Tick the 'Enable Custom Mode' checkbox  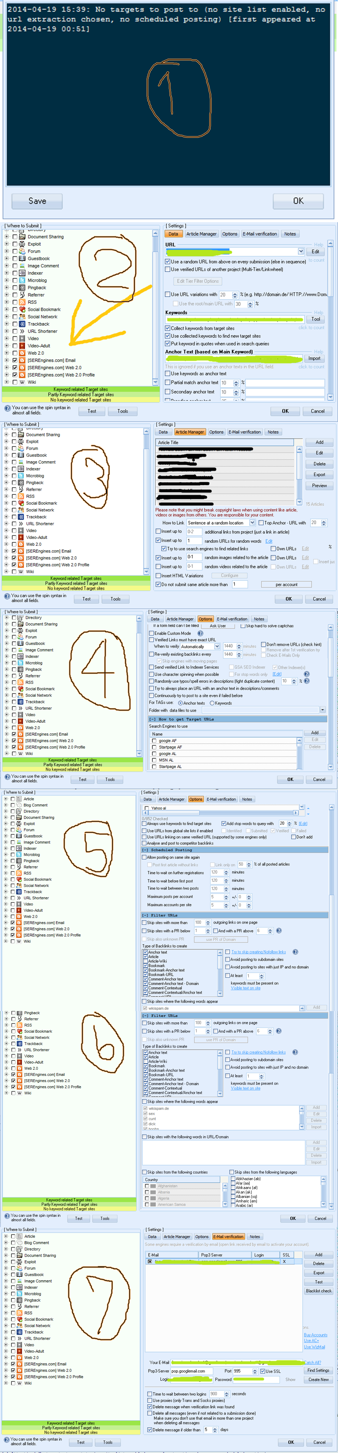152,634
